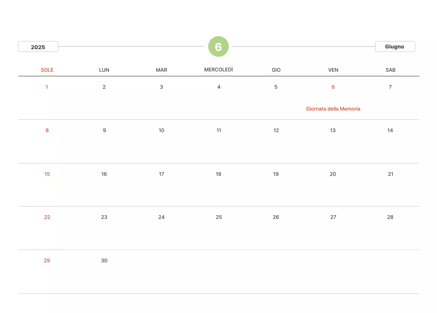This screenshot has width=437, height=313.
Task: Choose the last day, 30
Action: [104, 261]
